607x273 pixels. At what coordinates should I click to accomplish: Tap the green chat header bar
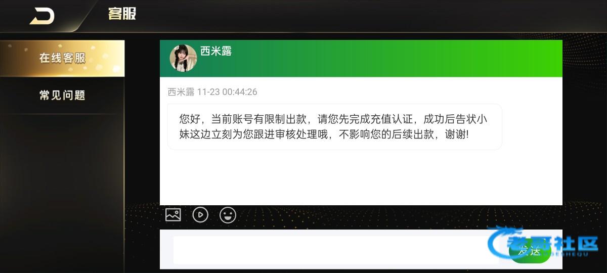(361, 59)
